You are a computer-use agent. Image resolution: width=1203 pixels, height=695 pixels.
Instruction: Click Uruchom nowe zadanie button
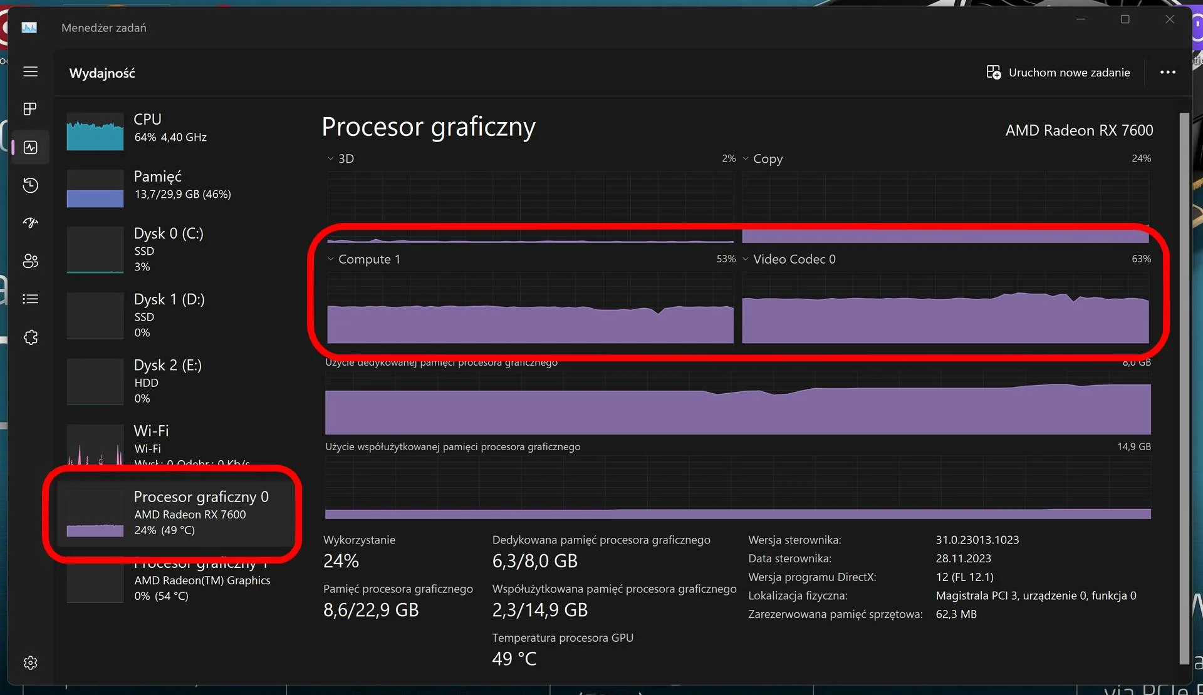[x=1058, y=73]
